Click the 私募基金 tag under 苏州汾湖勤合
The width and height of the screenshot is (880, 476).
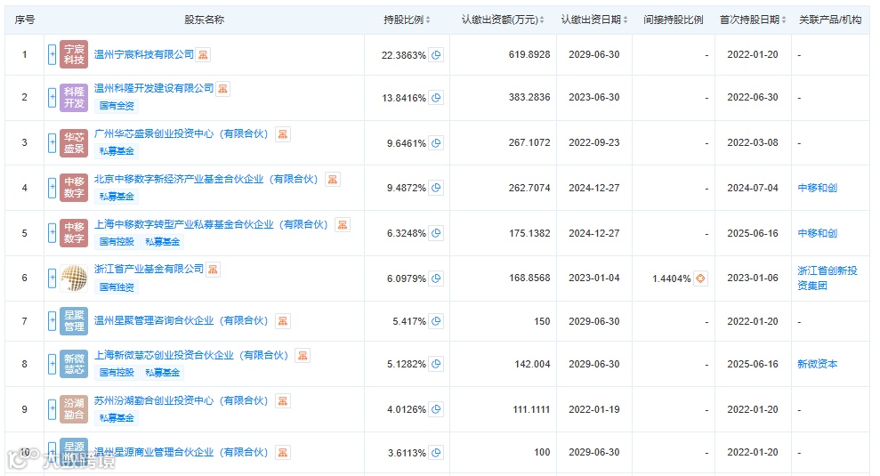pyautogui.click(x=117, y=418)
